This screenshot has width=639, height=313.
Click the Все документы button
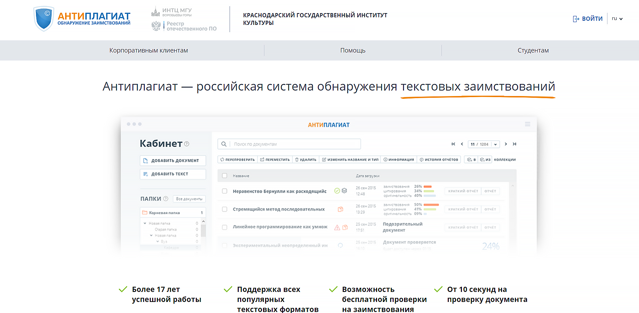coord(189,199)
